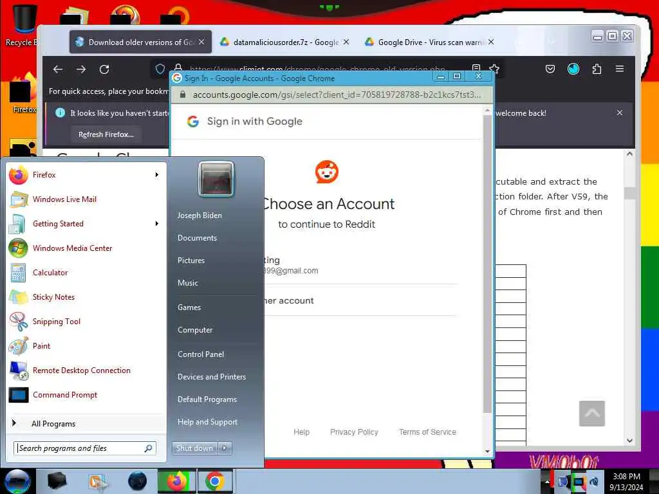Open Getting Started entry
Screen dimensions: 659x494
[x=86, y=223]
